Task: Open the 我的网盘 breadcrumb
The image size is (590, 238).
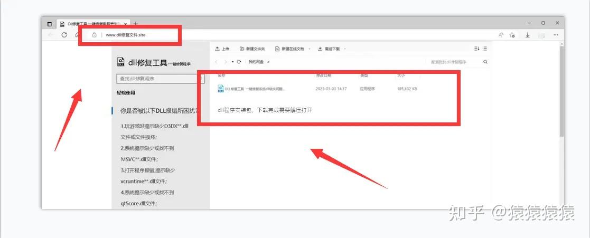Action: 256,62
